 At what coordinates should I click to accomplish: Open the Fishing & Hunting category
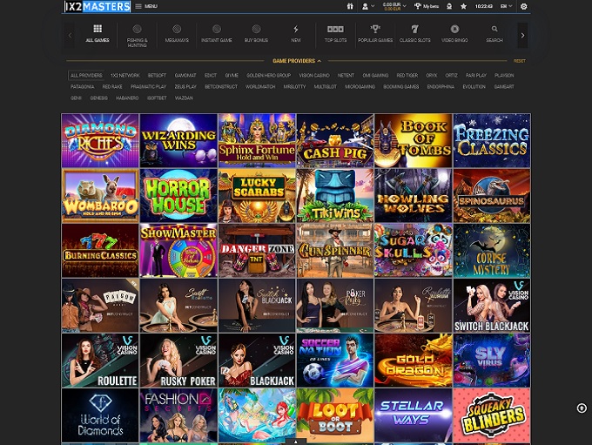coord(137,34)
